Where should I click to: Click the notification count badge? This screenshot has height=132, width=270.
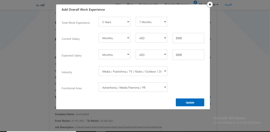coord(195,2)
